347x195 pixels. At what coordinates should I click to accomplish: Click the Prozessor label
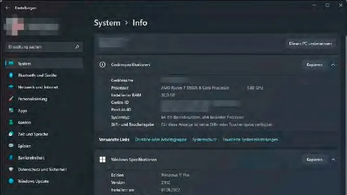coord(120,88)
